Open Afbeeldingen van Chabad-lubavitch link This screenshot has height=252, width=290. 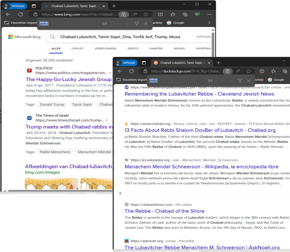[x=68, y=167]
